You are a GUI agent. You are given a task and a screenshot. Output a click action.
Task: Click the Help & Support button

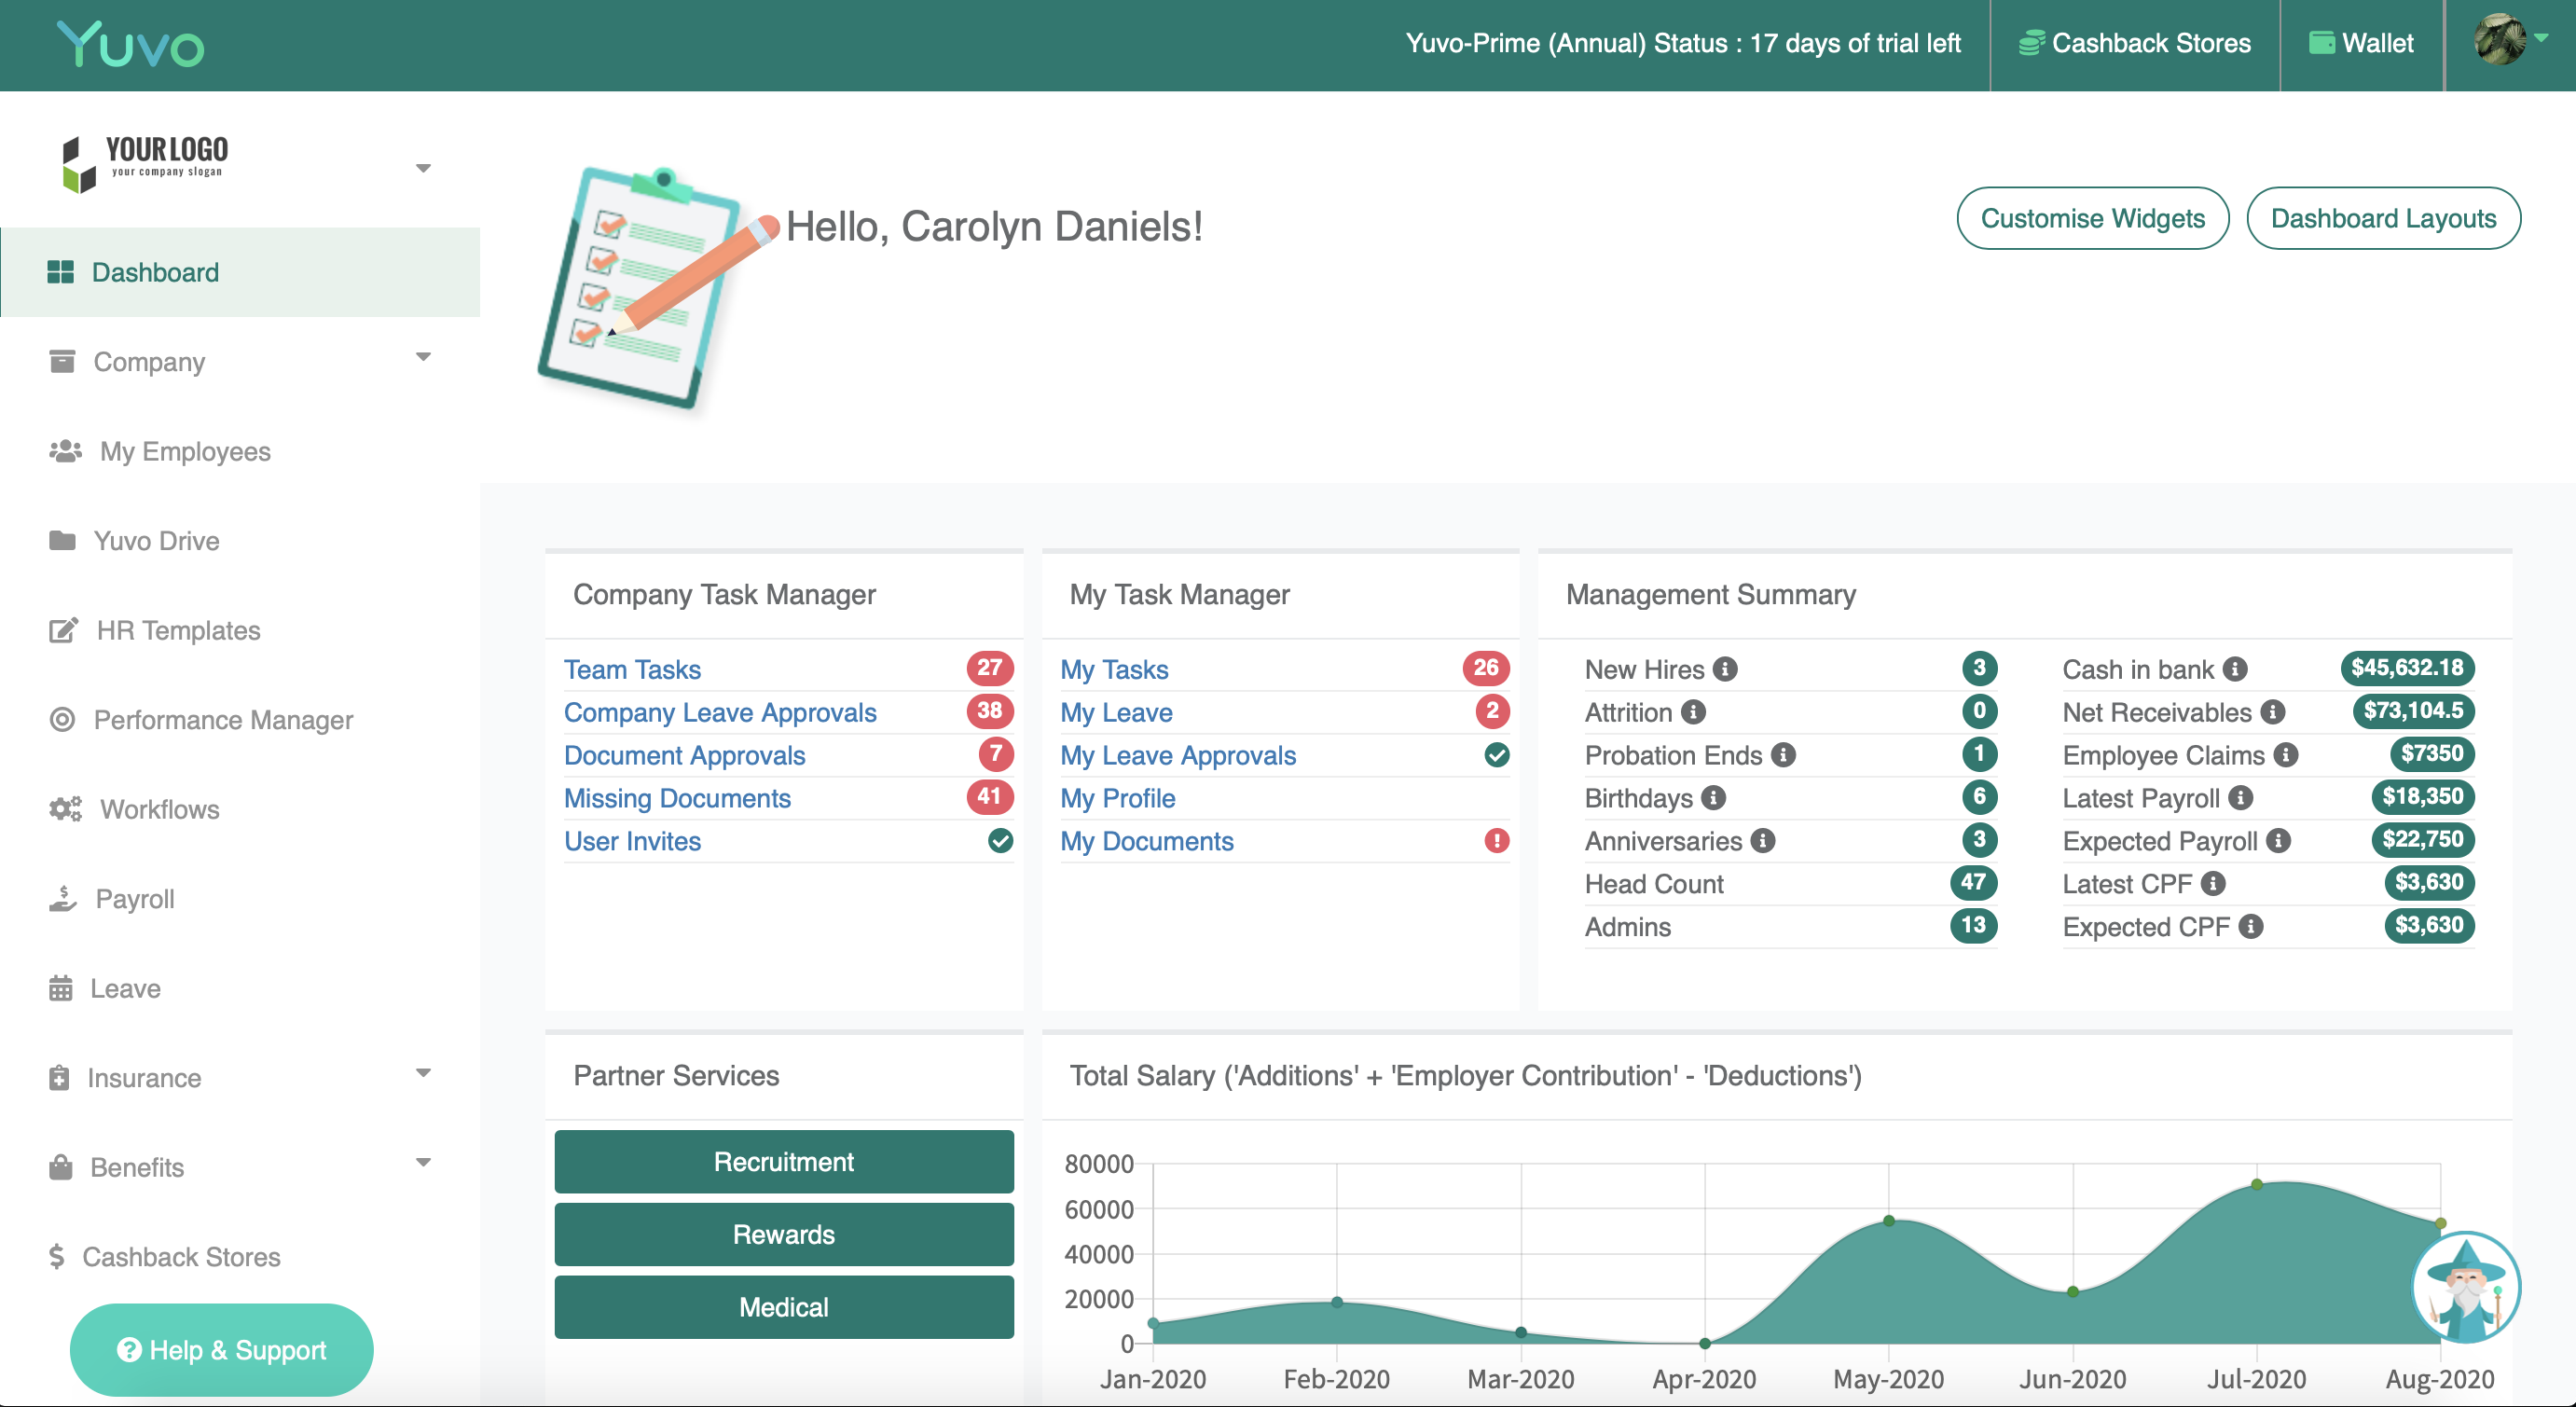tap(222, 1350)
